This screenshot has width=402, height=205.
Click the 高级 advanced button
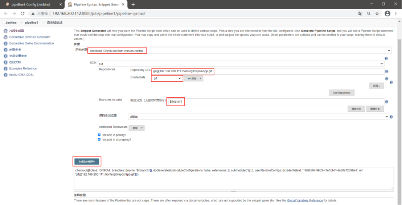(x=376, y=86)
